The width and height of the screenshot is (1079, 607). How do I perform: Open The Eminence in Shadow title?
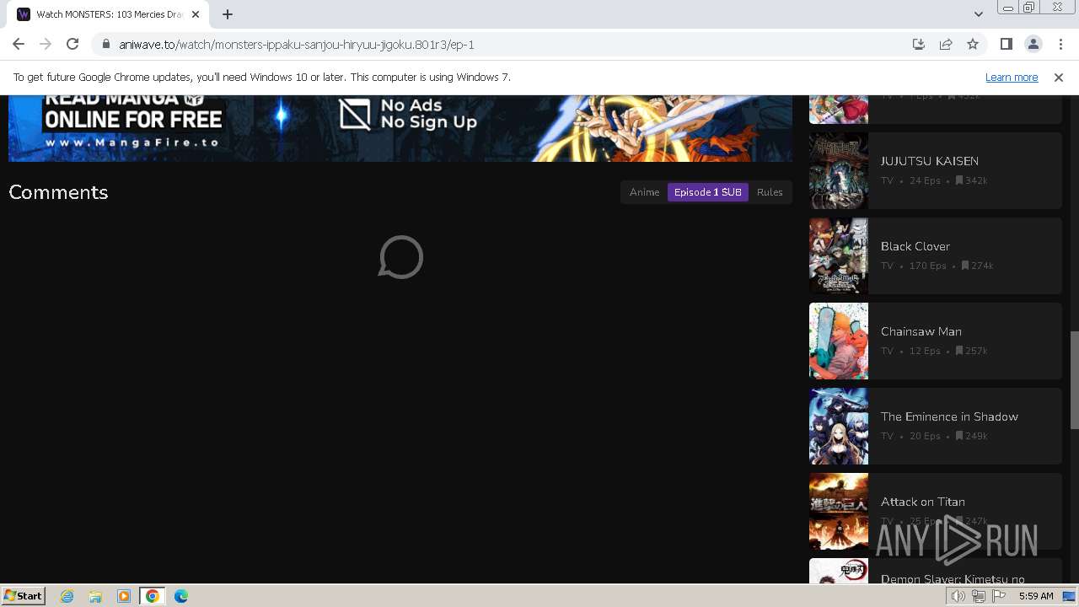point(949,416)
